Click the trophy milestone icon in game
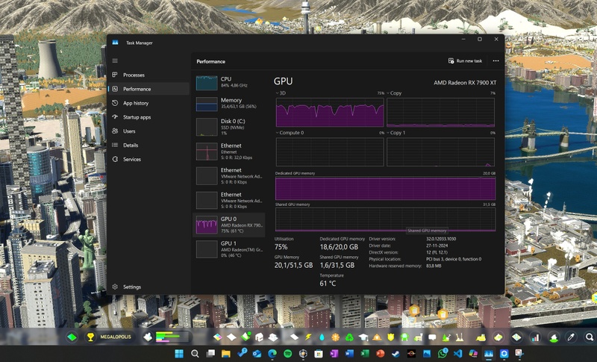The image size is (597, 362). tap(90, 337)
